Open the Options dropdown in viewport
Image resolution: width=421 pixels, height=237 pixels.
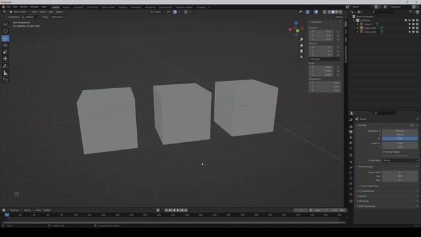point(340,17)
